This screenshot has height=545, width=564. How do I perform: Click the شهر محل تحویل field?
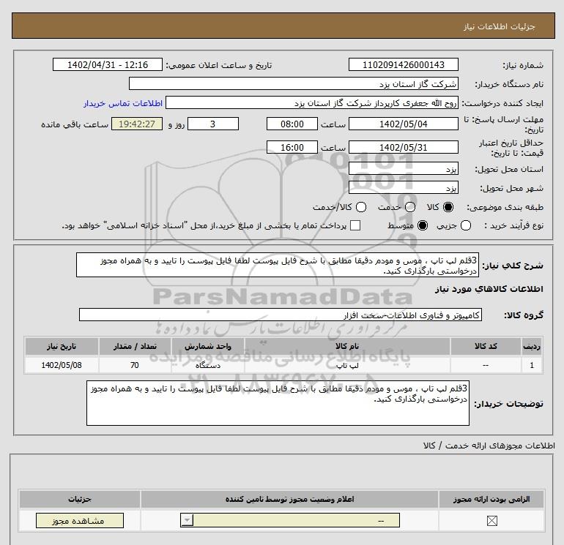[403, 188]
